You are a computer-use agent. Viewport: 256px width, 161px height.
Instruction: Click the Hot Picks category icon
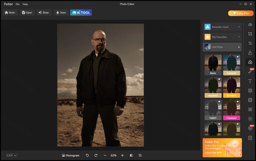pos(207,47)
